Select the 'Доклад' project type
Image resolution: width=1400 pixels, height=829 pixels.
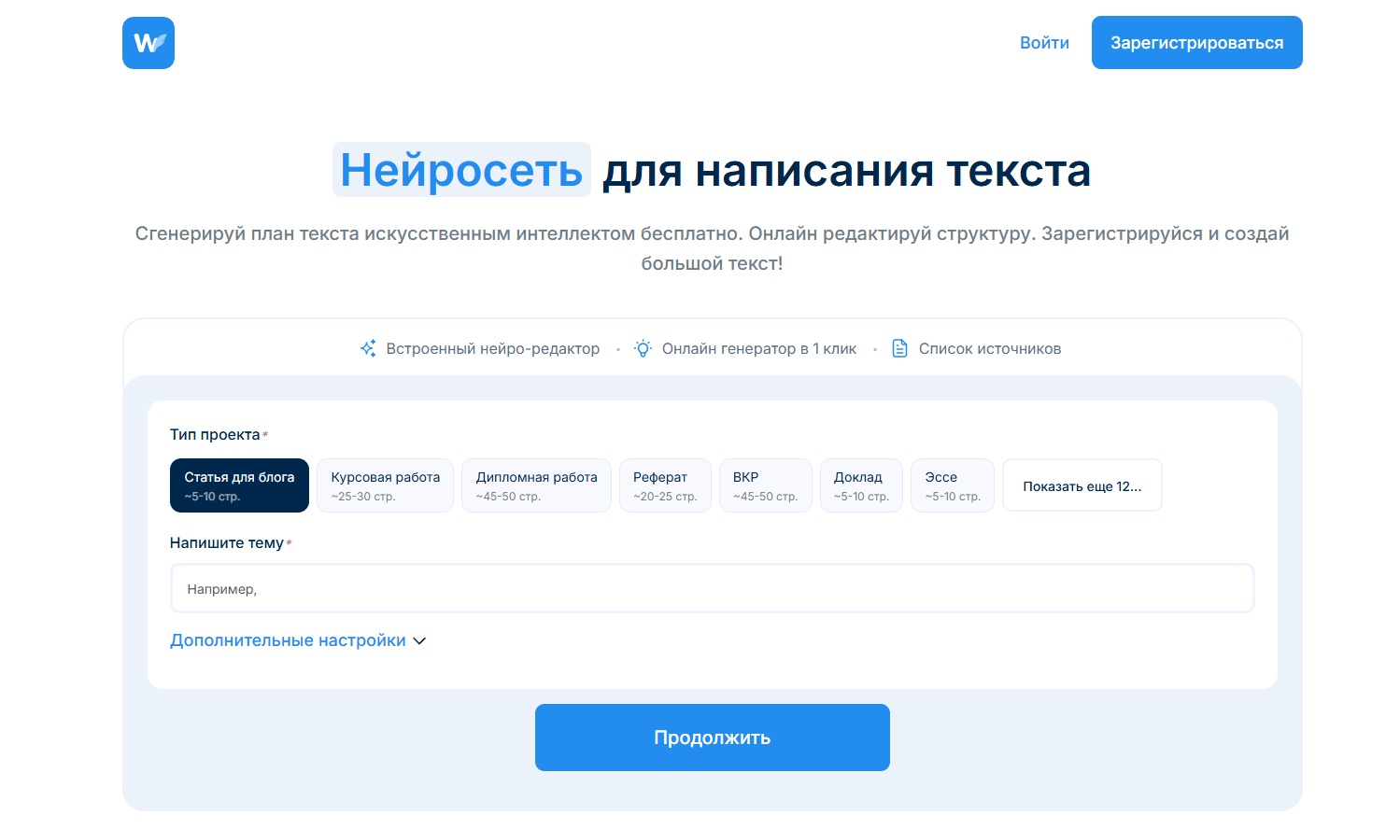861,485
